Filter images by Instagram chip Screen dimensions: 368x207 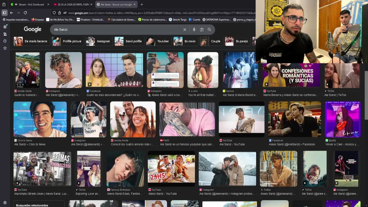(99, 41)
